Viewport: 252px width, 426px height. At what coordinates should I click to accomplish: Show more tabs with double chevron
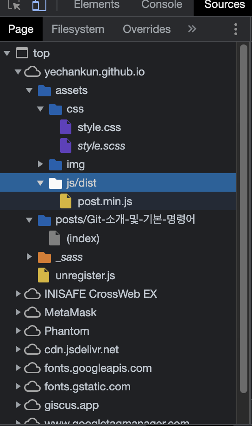pos(192,29)
